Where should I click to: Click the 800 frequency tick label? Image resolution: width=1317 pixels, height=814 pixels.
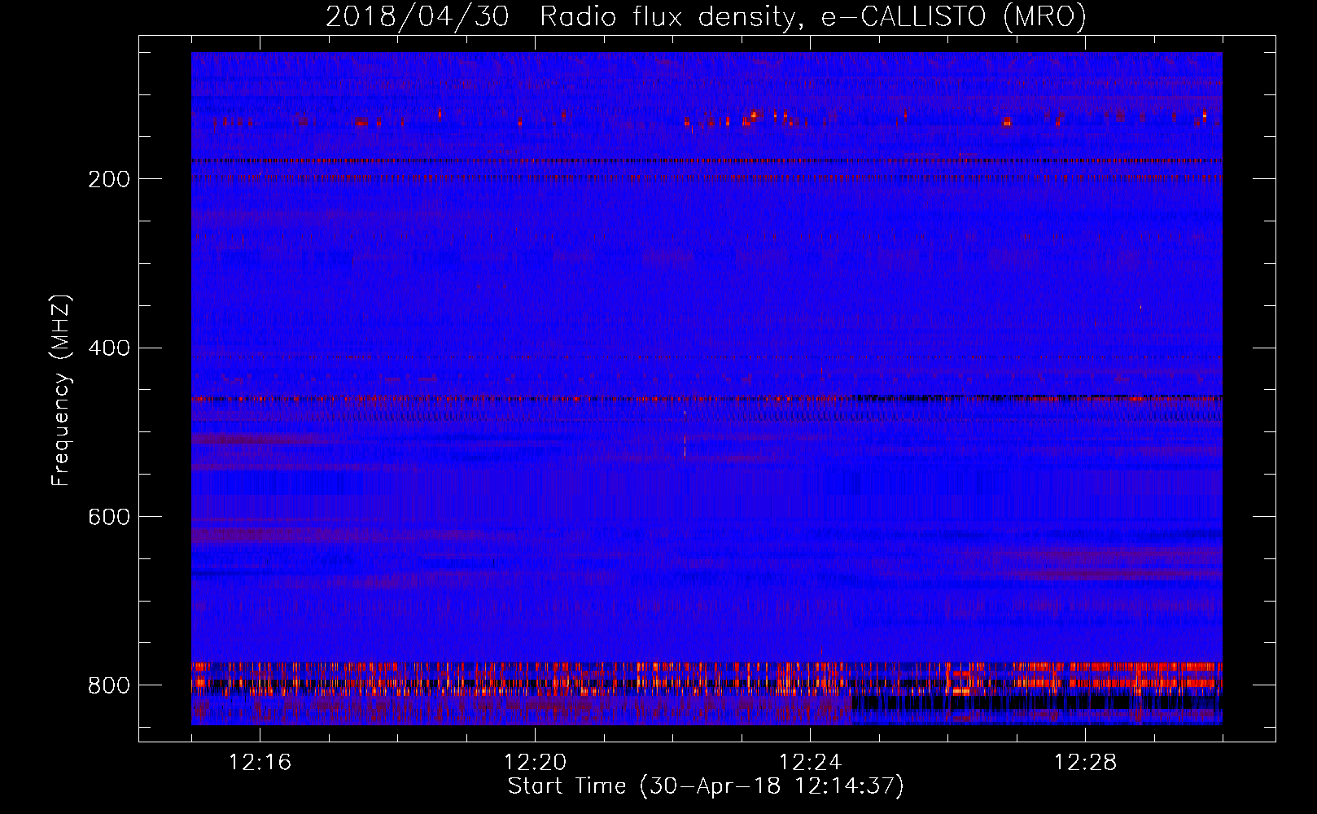pos(108,685)
